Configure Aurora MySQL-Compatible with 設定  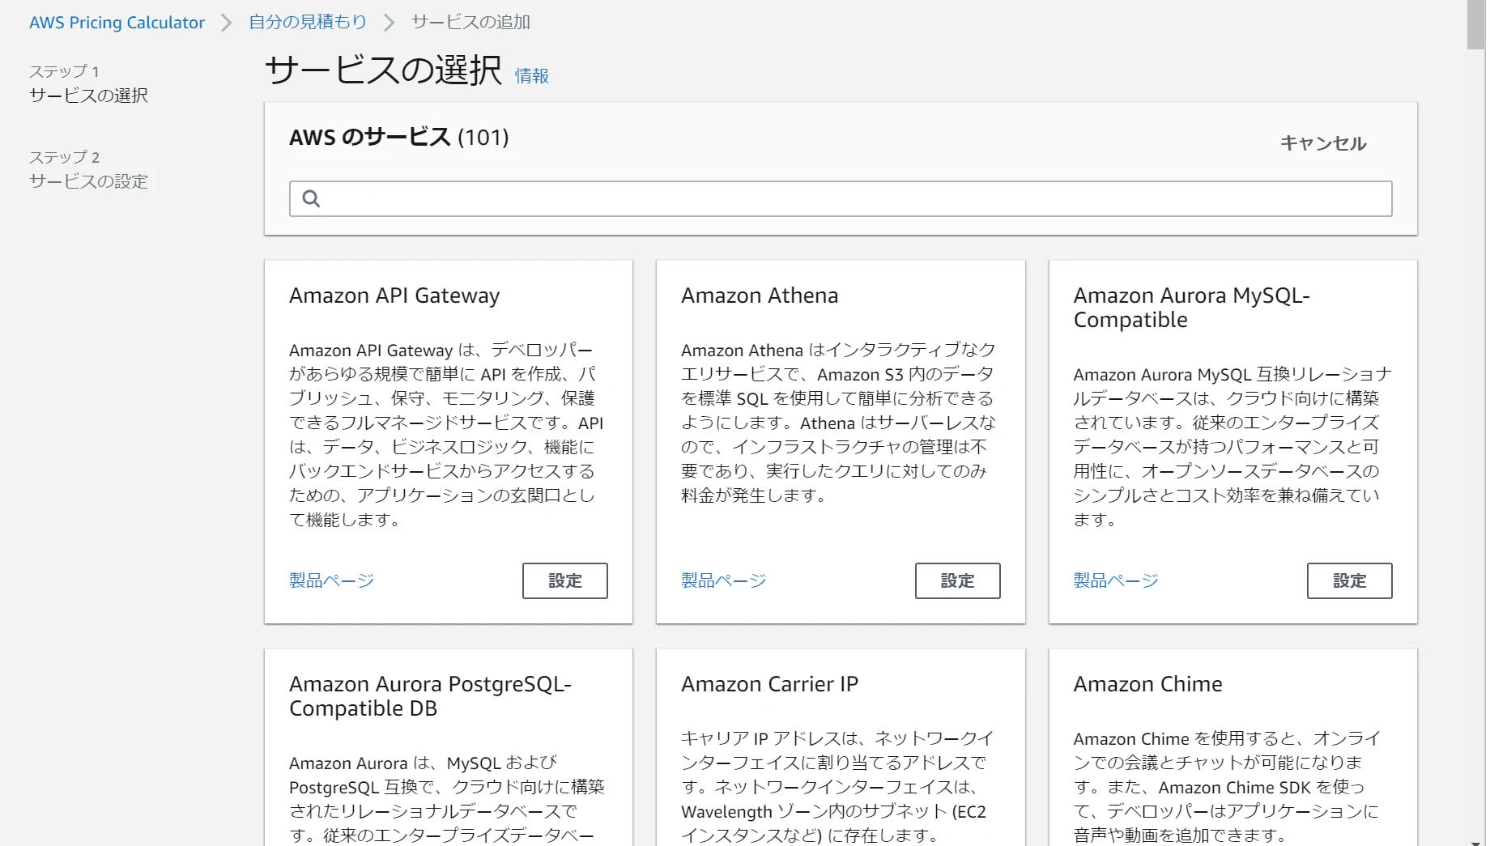tap(1349, 580)
